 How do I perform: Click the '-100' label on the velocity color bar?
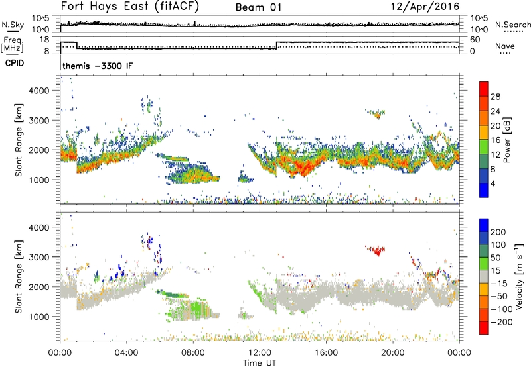pyautogui.click(x=501, y=309)
